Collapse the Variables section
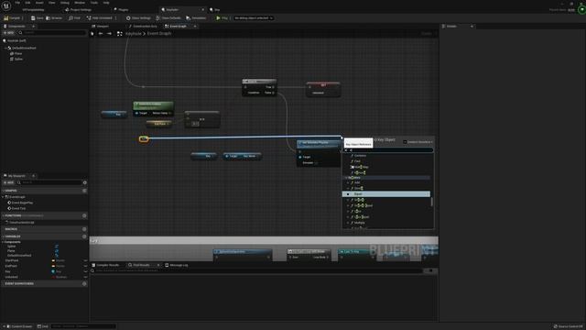586x330 pixels. (4, 236)
